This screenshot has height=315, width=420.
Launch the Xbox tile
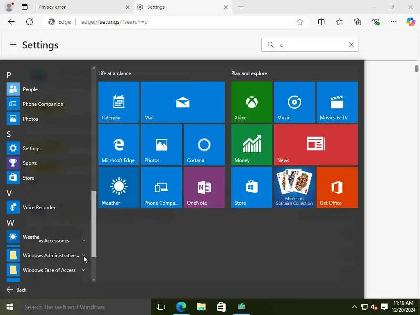pyautogui.click(x=252, y=102)
